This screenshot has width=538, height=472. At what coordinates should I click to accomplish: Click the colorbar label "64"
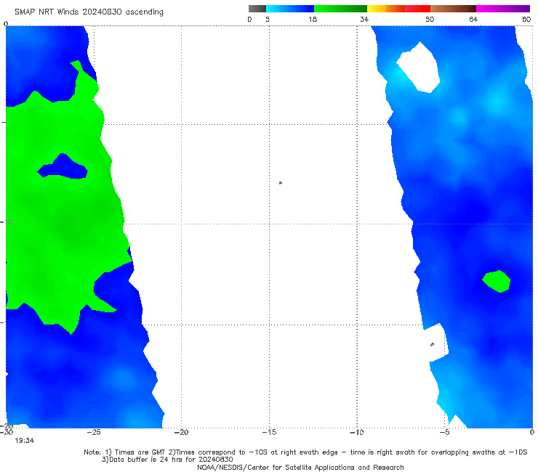(473, 20)
